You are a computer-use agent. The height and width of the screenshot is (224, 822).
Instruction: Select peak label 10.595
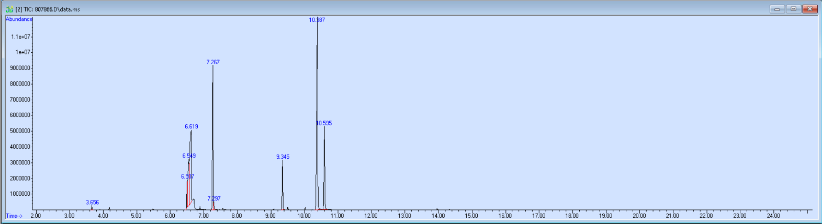pos(324,123)
